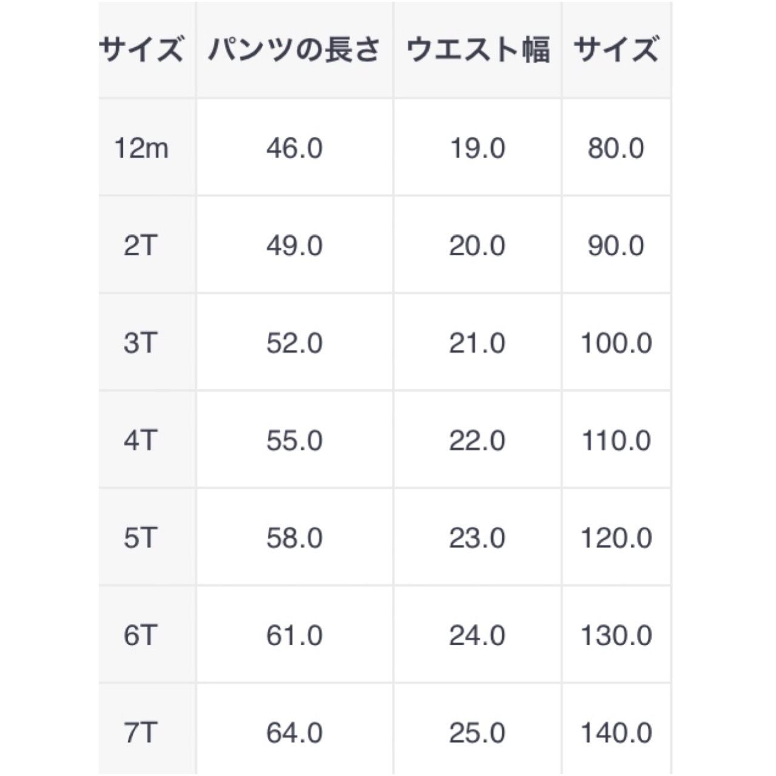This screenshot has width=776, height=776.
Task: Select the 4T size row label
Action: [x=140, y=441]
